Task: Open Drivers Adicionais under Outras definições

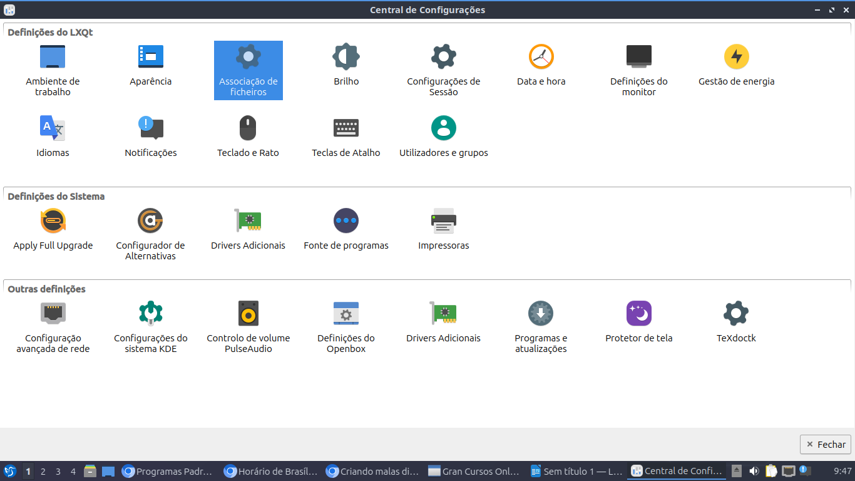Action: (x=444, y=322)
